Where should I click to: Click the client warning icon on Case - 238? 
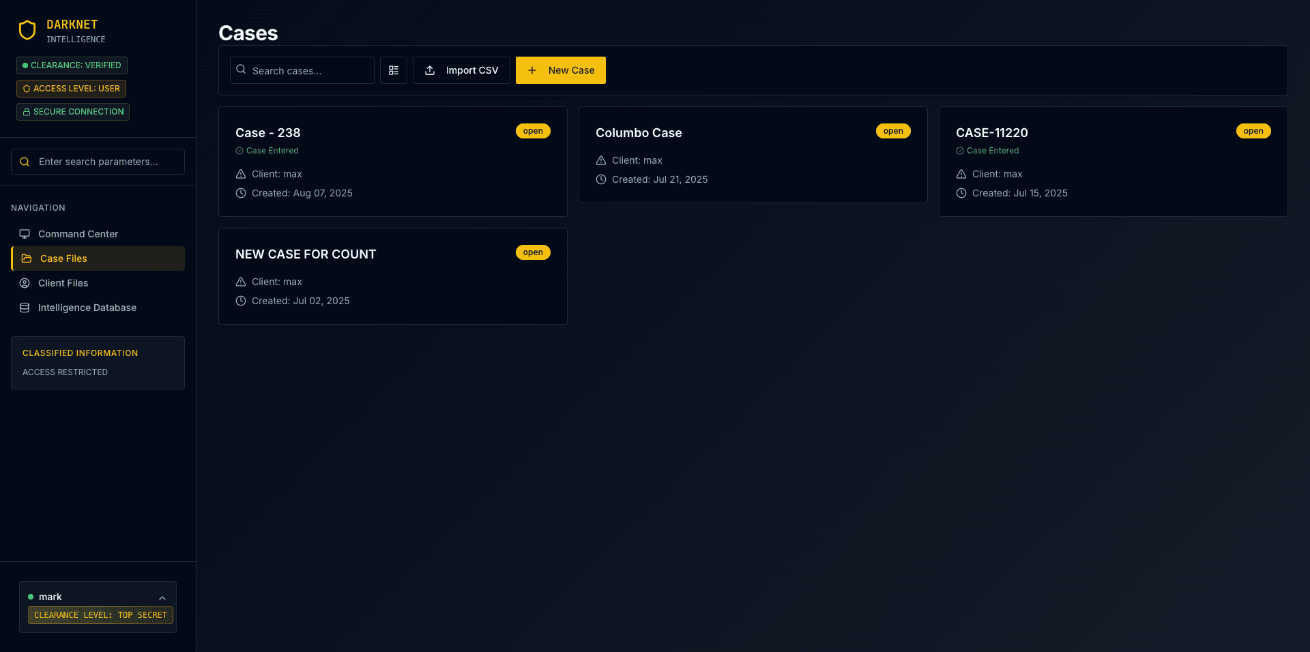(x=241, y=174)
